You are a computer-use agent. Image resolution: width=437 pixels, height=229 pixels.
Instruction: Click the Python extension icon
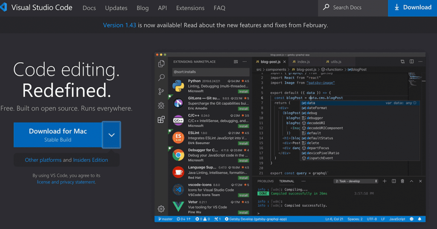tap(178, 86)
